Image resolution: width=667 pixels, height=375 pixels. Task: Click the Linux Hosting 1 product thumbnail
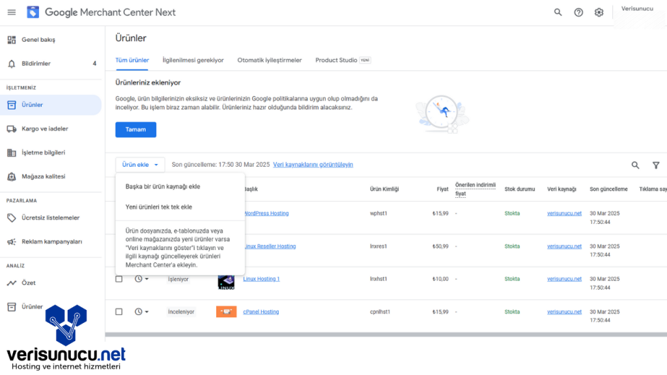pos(226,282)
